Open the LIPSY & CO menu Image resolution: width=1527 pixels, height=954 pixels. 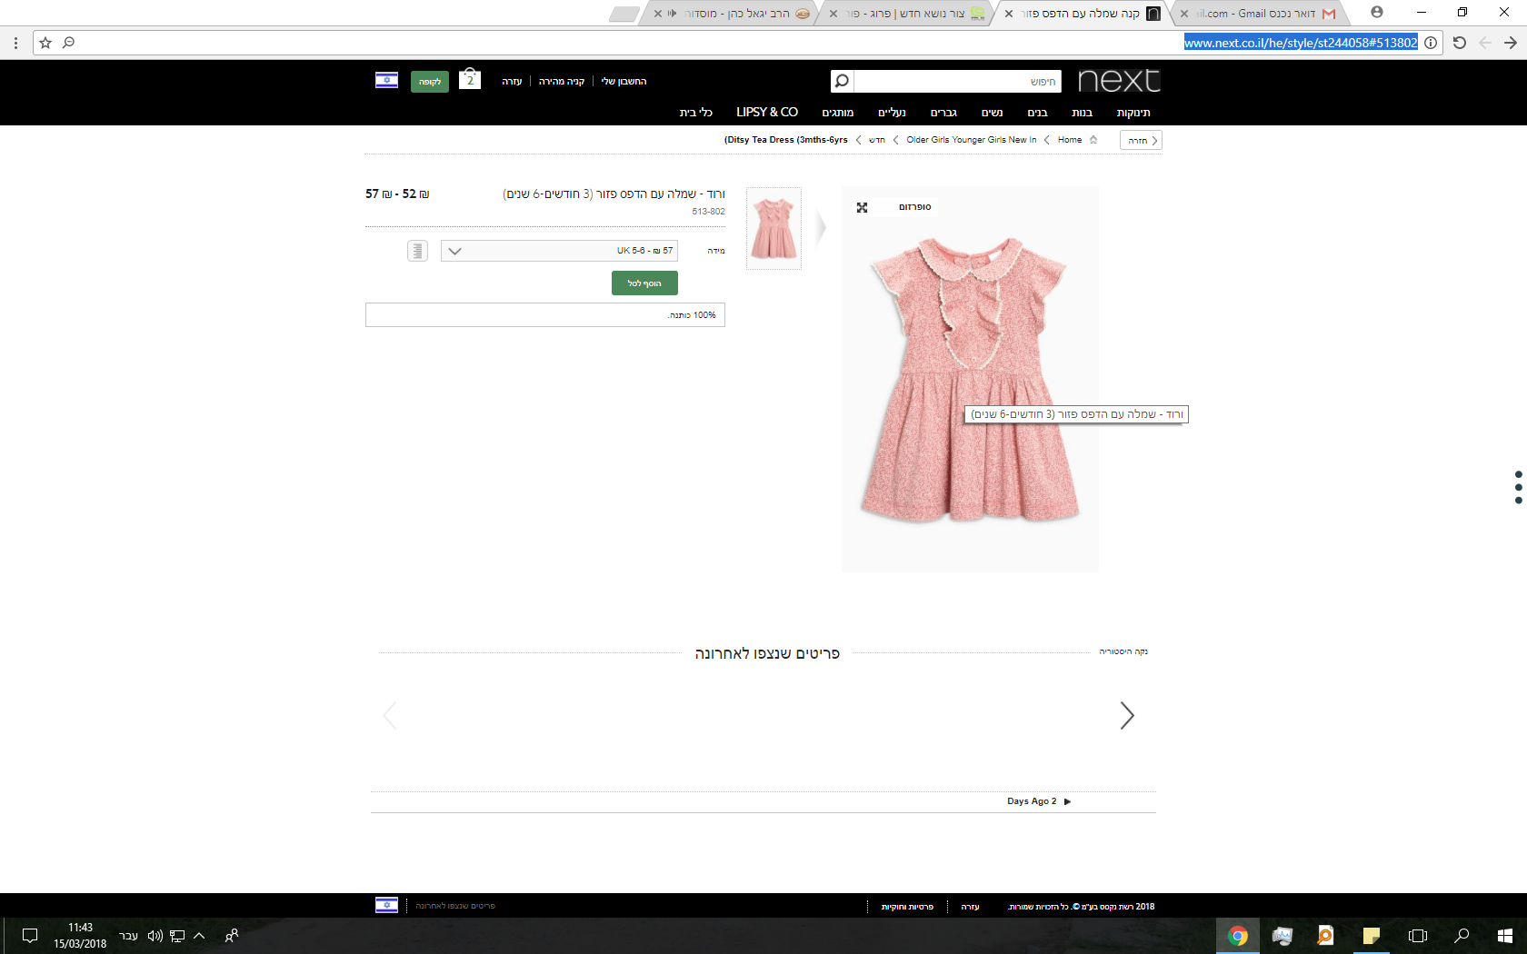767,113
